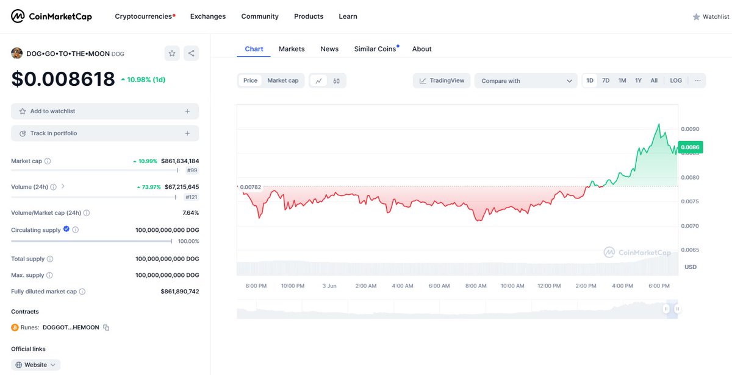Screen dimensions: 732x375
Task: Click the Bitcoin Runes contract icon
Action: [x=15, y=328]
